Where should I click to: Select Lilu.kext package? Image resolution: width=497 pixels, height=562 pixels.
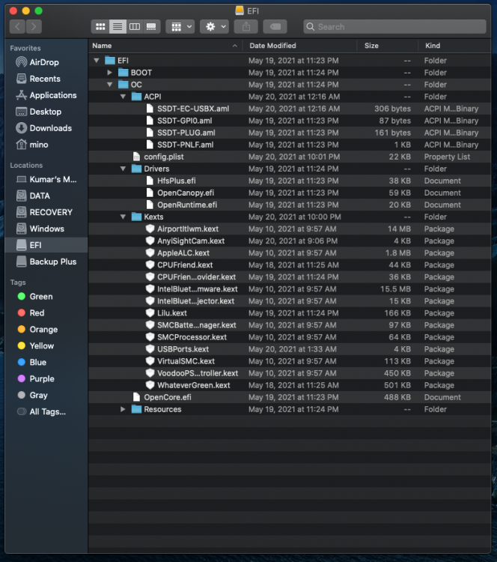290,313
